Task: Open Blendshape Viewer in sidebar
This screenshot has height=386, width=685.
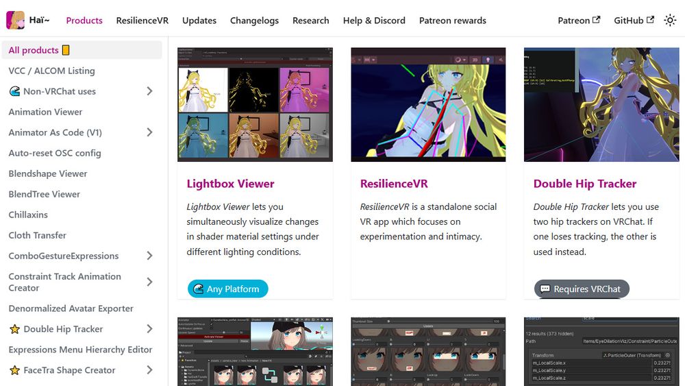Action: click(x=48, y=173)
